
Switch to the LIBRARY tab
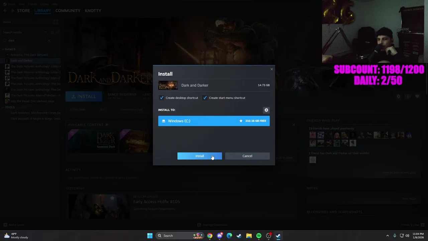click(42, 11)
